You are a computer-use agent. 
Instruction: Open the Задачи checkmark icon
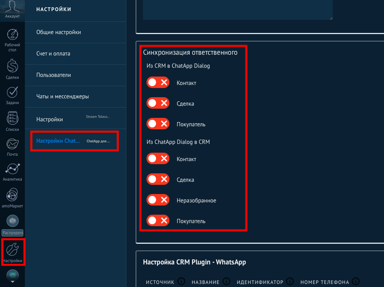pos(12,93)
